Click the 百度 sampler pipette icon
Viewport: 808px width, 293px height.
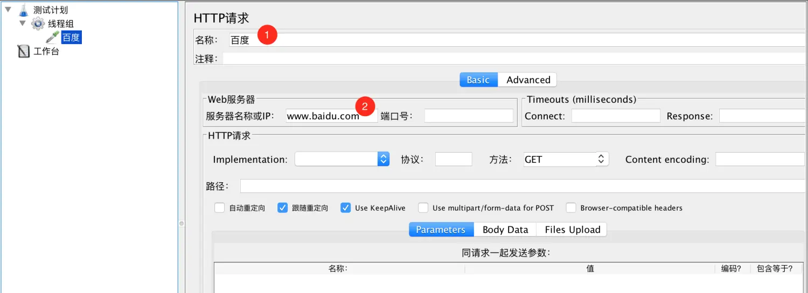(52, 38)
